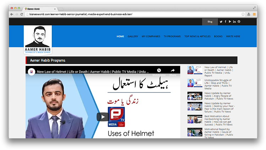This screenshot has height=150, width=266.
Task: Select the Biznas World browser tab
Action: (40, 9)
